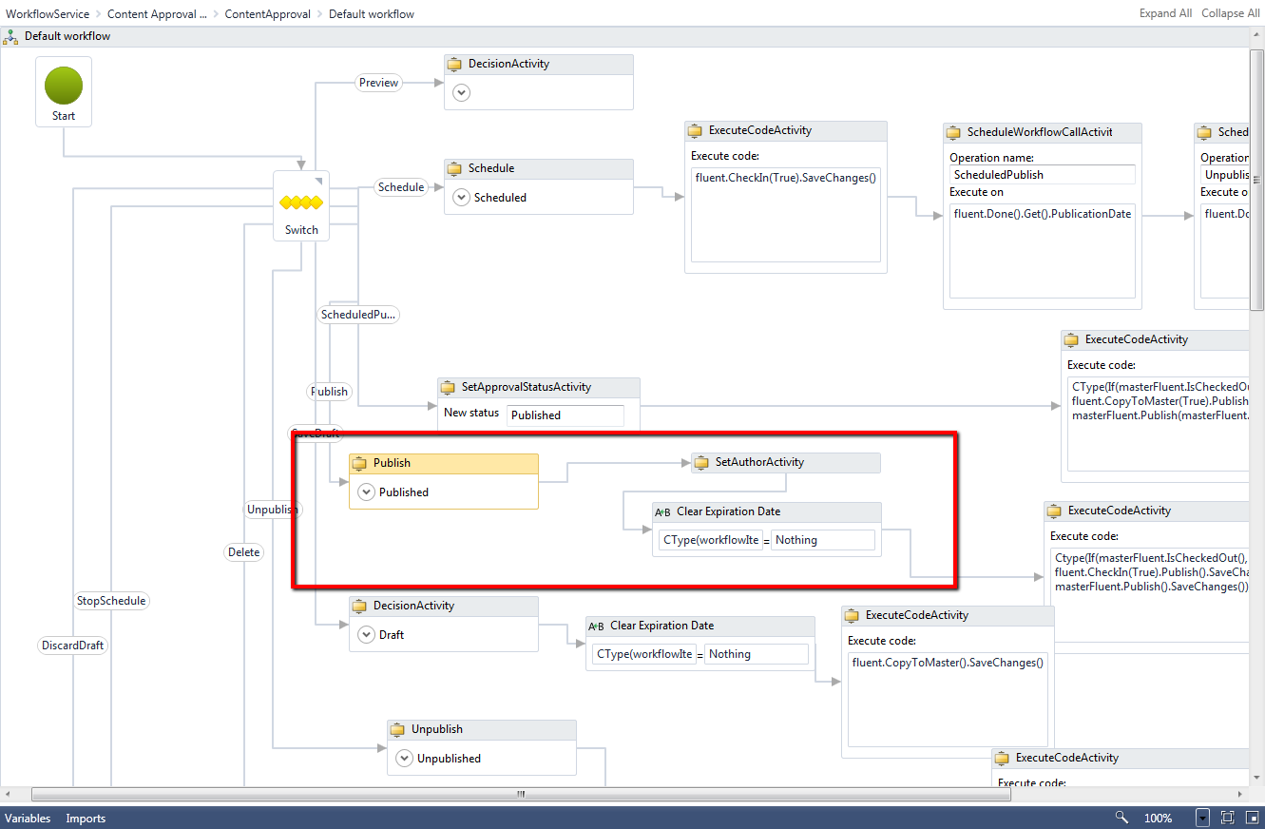Click the Default workflow flowchart icon

click(x=10, y=36)
